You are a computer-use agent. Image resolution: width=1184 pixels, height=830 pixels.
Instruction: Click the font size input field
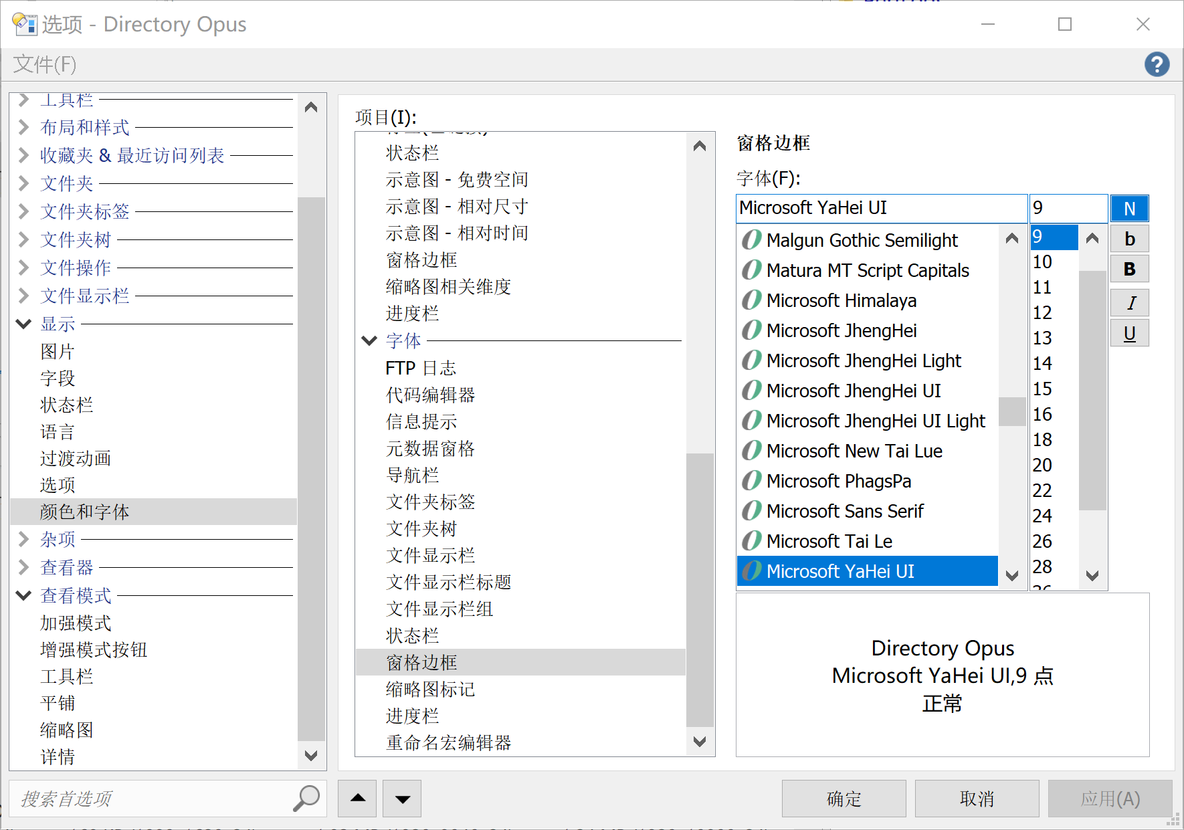[1068, 208]
